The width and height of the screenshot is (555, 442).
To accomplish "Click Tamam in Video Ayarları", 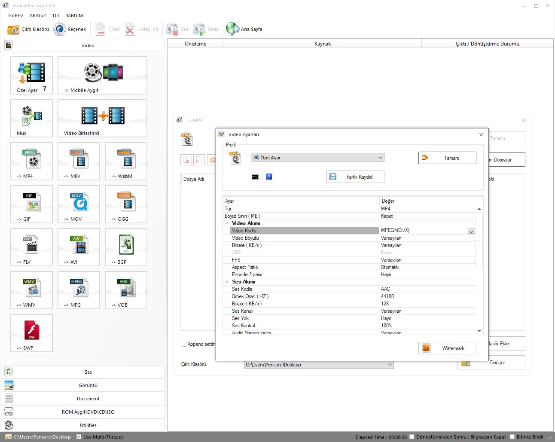I will click(447, 158).
